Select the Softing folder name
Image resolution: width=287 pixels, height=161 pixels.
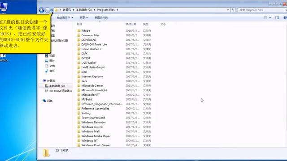pyautogui.click(x=86, y=113)
